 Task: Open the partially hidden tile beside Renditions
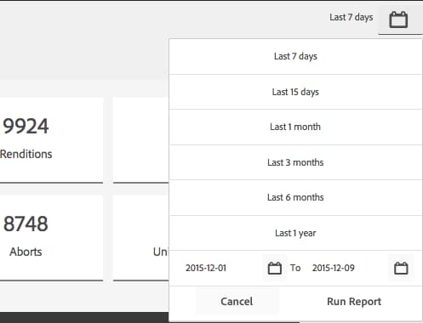click(x=141, y=140)
